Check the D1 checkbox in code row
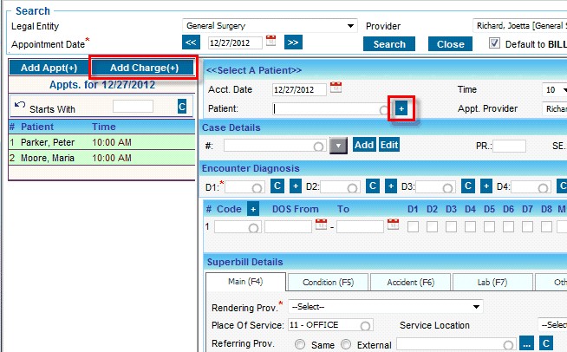The image size is (567, 352). click(413, 226)
